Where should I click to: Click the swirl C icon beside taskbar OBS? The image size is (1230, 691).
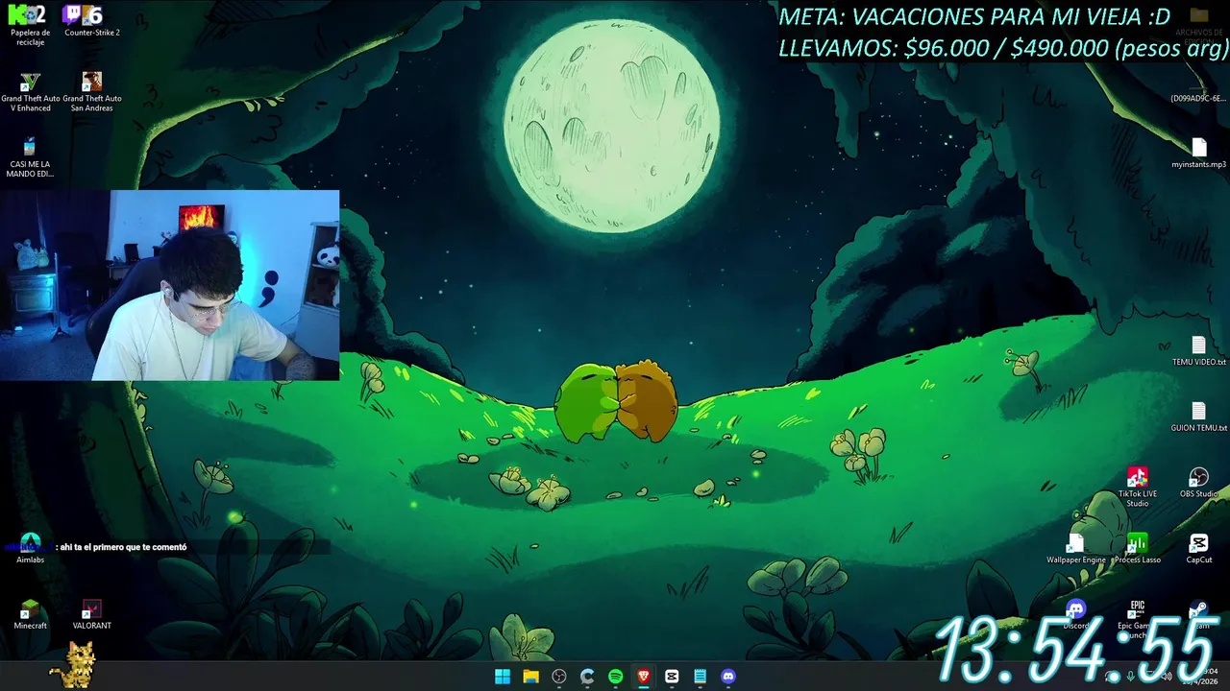[587, 677]
